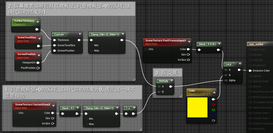Image resolution: width=273 pixels, height=133 pixels.
Task: Click the Color node's blue channel pin
Action: 214,115
